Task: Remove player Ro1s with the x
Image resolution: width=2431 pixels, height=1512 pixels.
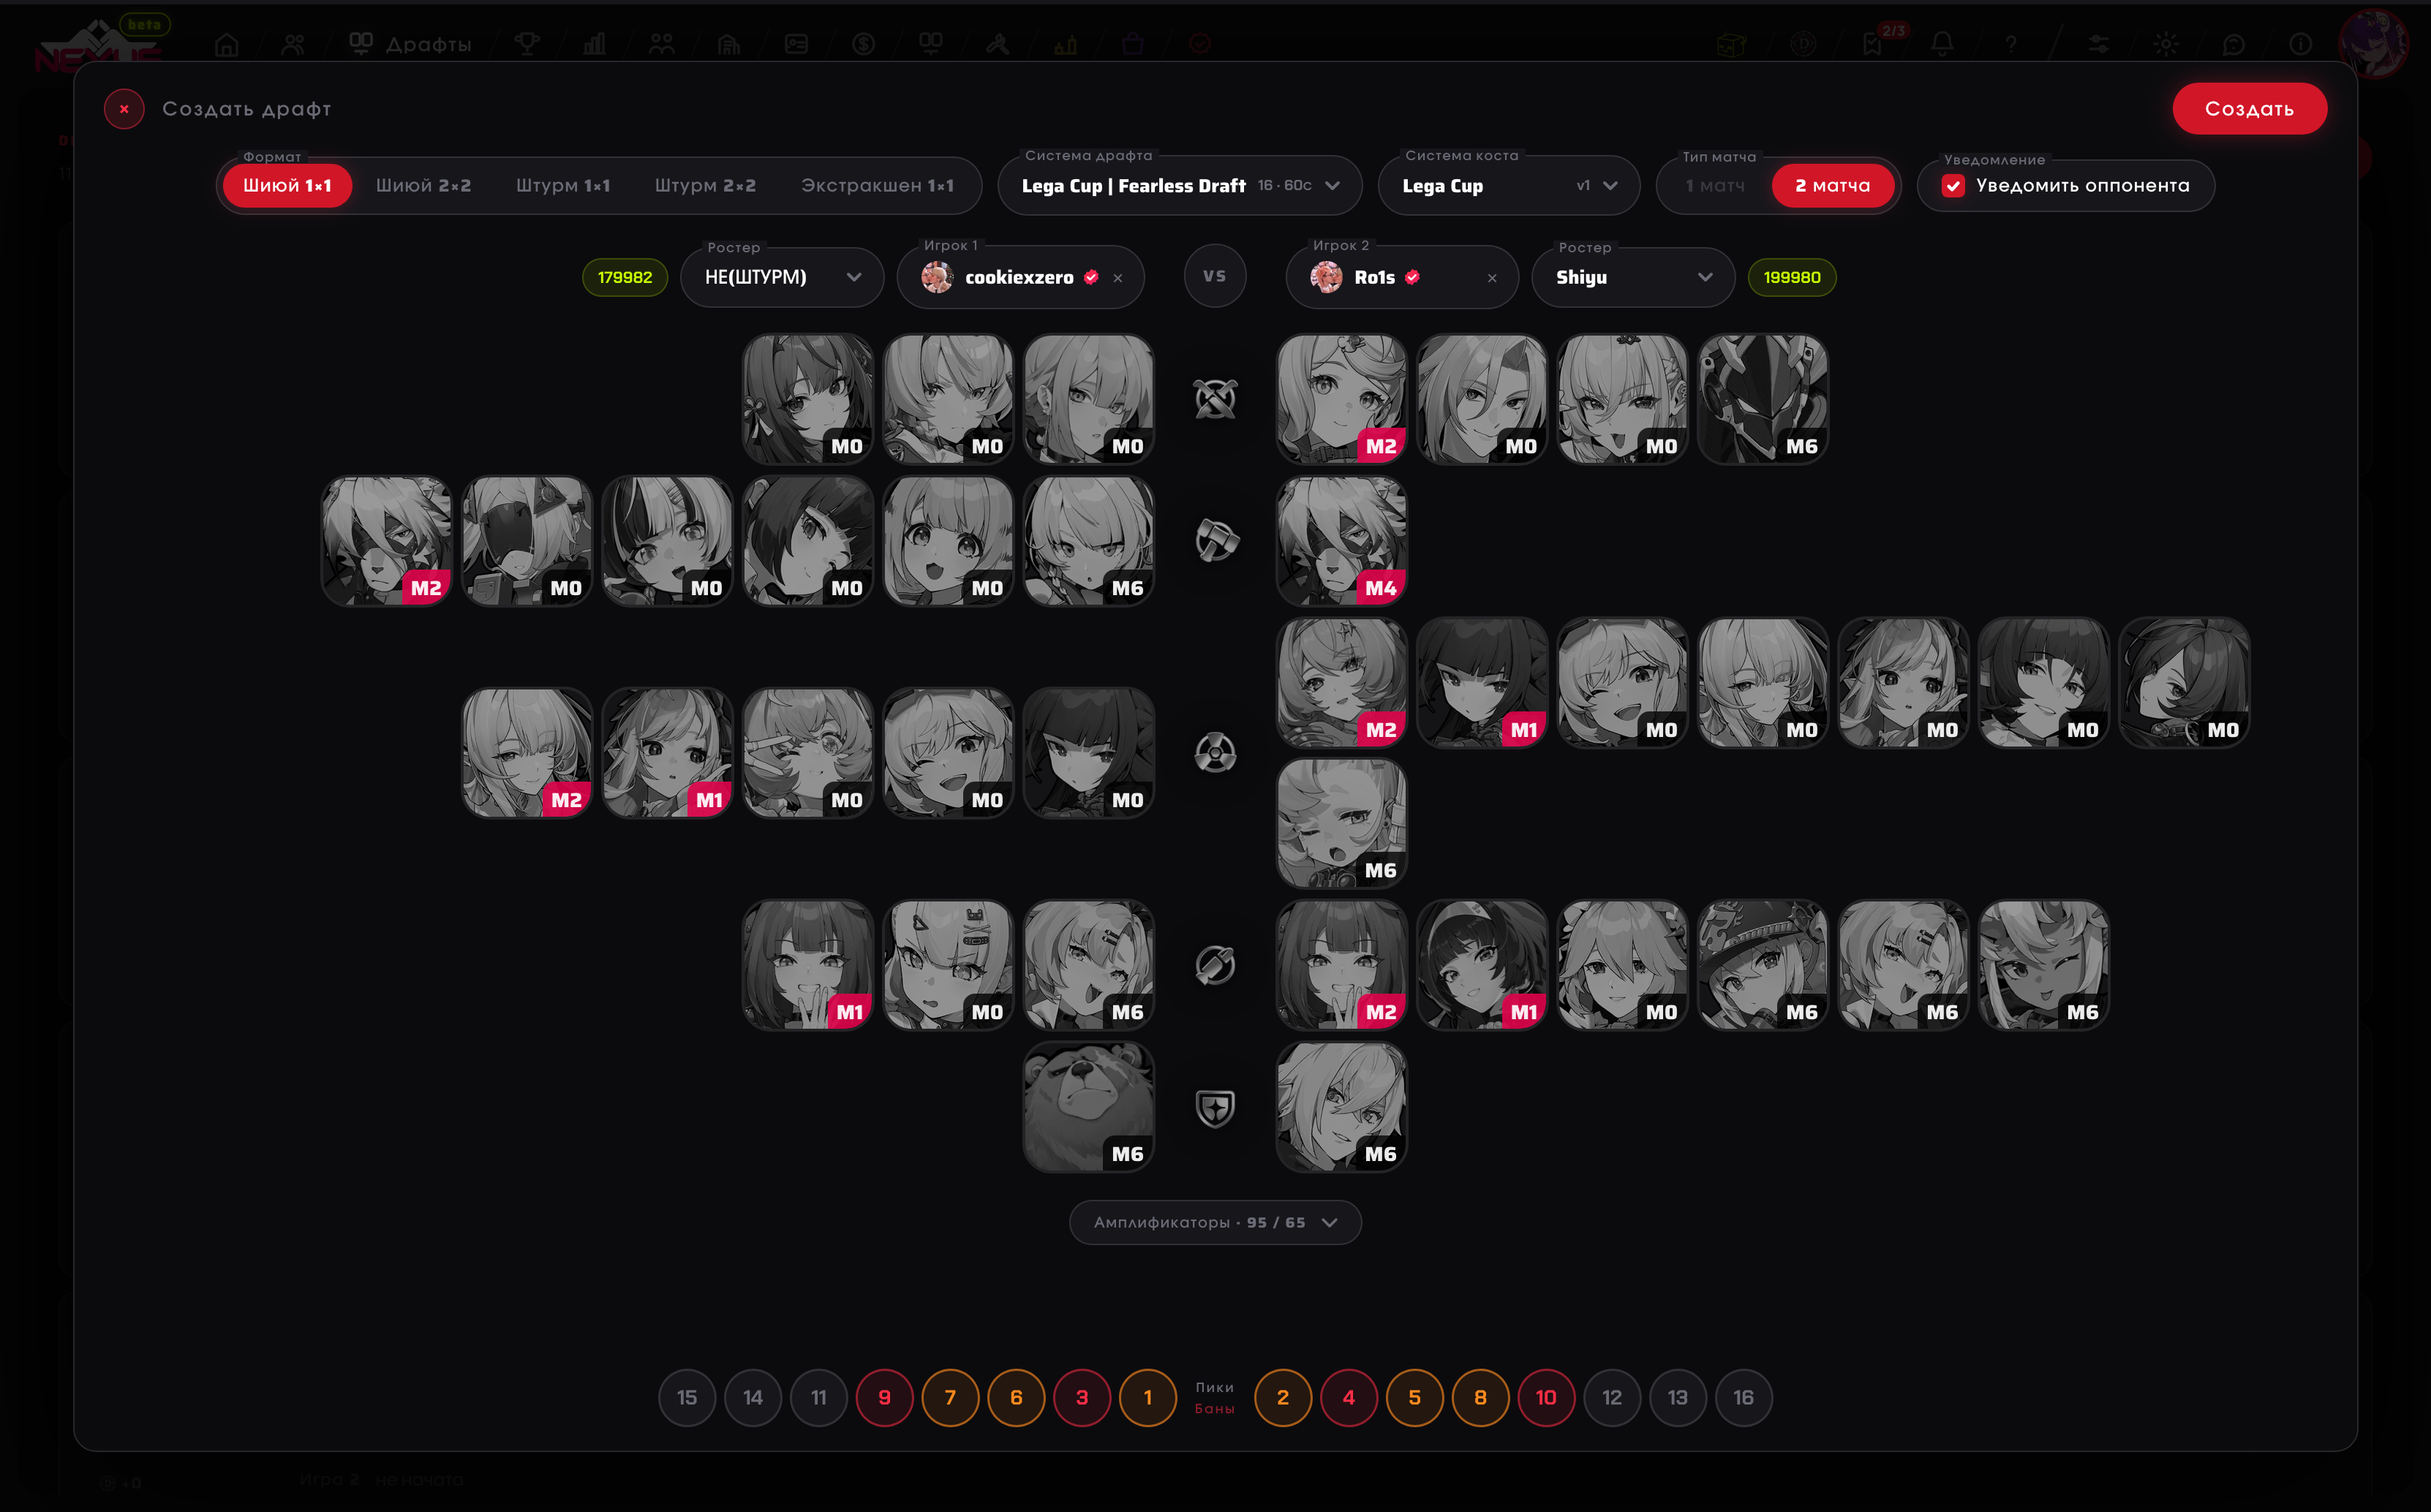Action: click(x=1492, y=278)
